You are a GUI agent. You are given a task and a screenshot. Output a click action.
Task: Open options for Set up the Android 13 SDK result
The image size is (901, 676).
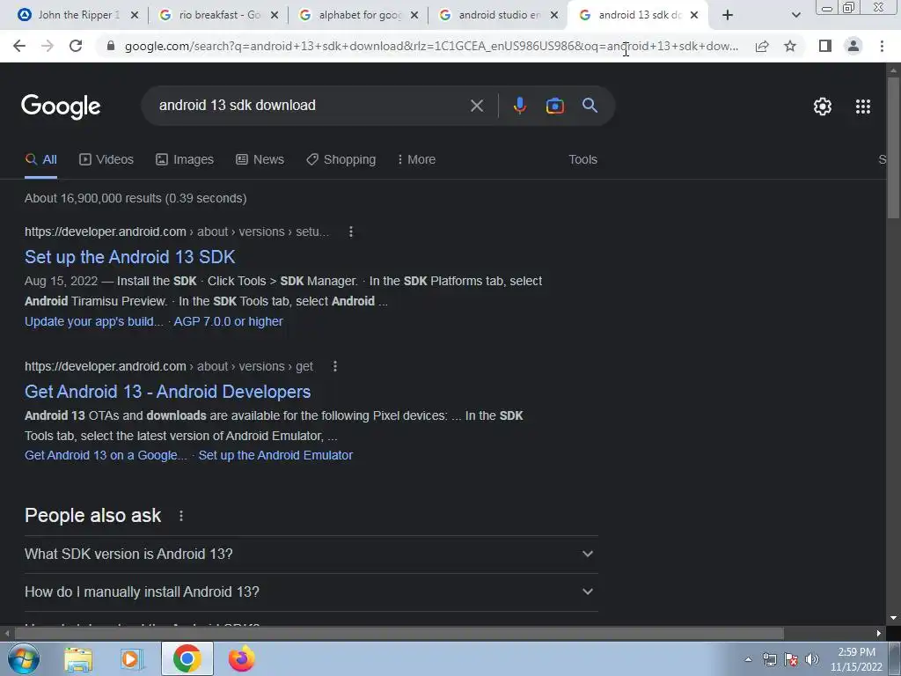(x=351, y=231)
